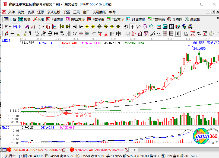Open the 浏览 menu
219x158 pixels.
click(21, 12)
